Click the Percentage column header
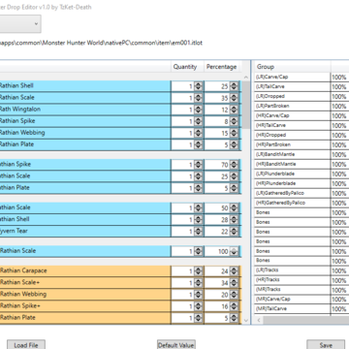Viewport: 349px width, 349px height. click(222, 67)
